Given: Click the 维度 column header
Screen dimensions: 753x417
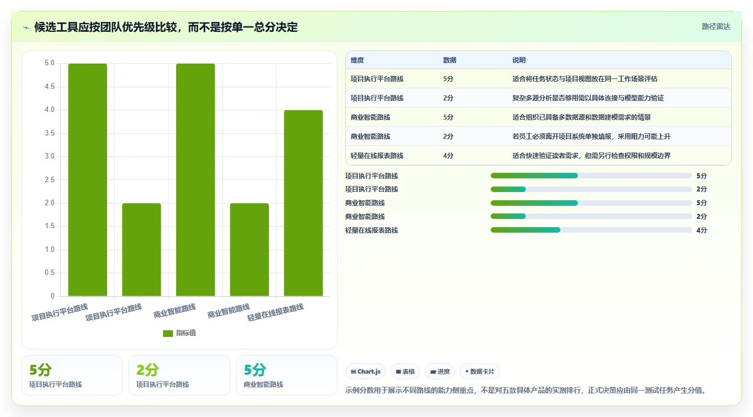Looking at the screenshot, I should click(357, 60).
